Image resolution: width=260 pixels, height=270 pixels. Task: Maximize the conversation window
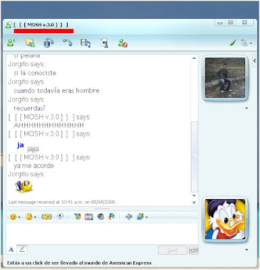[230, 22]
